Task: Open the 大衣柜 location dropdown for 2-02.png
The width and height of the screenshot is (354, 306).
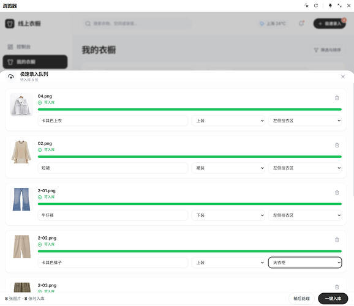Action: [x=305, y=263]
